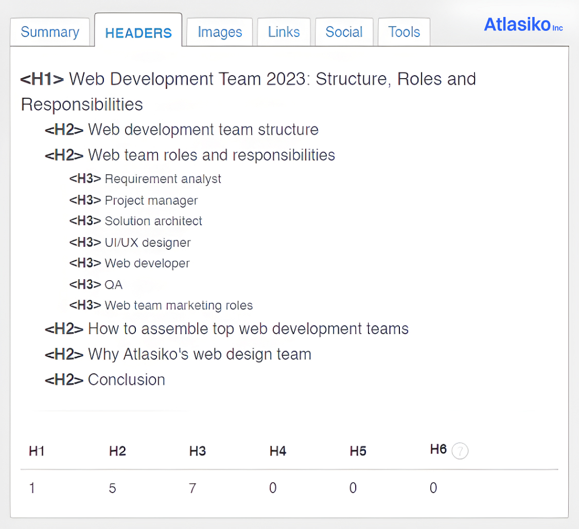Go back to the Summary tab
Image resolution: width=579 pixels, height=529 pixels.
[50, 32]
